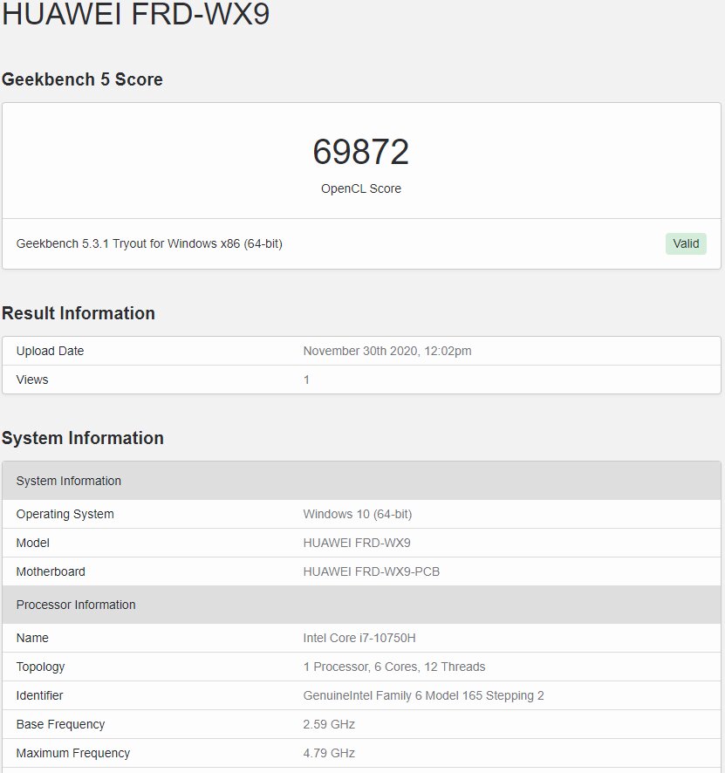The width and height of the screenshot is (725, 773).
Task: Select HUAWEI FRD-WX9 model value in table
Action: click(356, 543)
